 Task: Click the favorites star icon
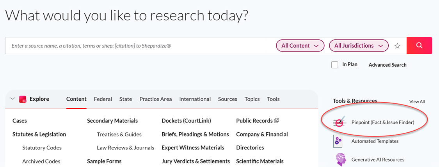click(x=397, y=46)
